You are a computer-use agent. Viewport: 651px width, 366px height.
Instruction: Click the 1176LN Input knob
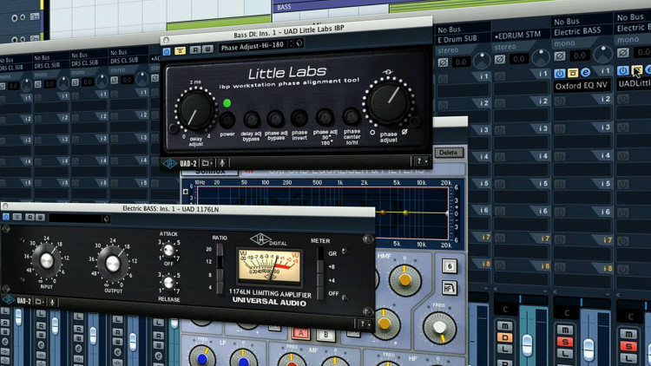46,260
